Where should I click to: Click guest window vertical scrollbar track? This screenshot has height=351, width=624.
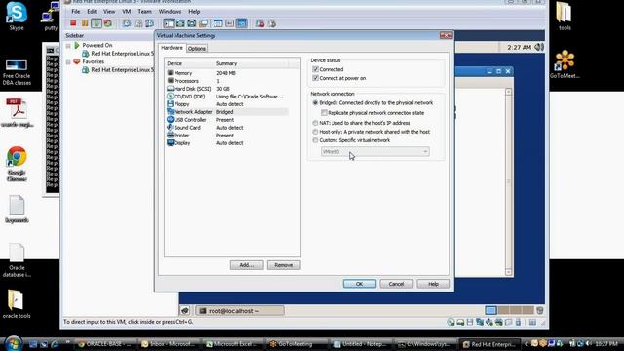pyautogui.click(x=508, y=181)
